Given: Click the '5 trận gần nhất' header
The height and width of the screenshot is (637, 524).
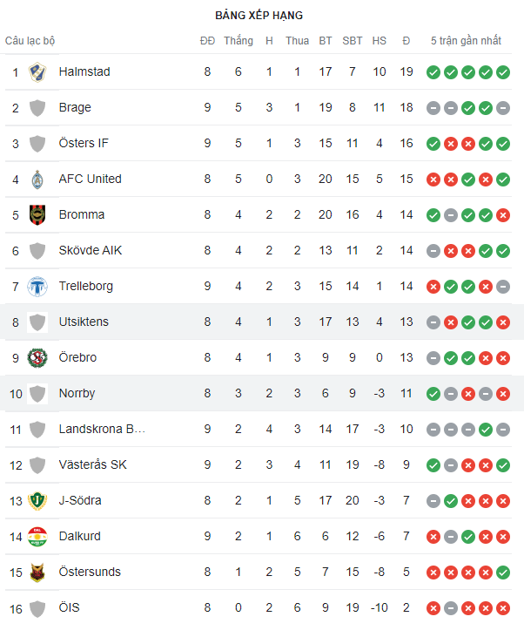Looking at the screenshot, I should pyautogui.click(x=467, y=41).
